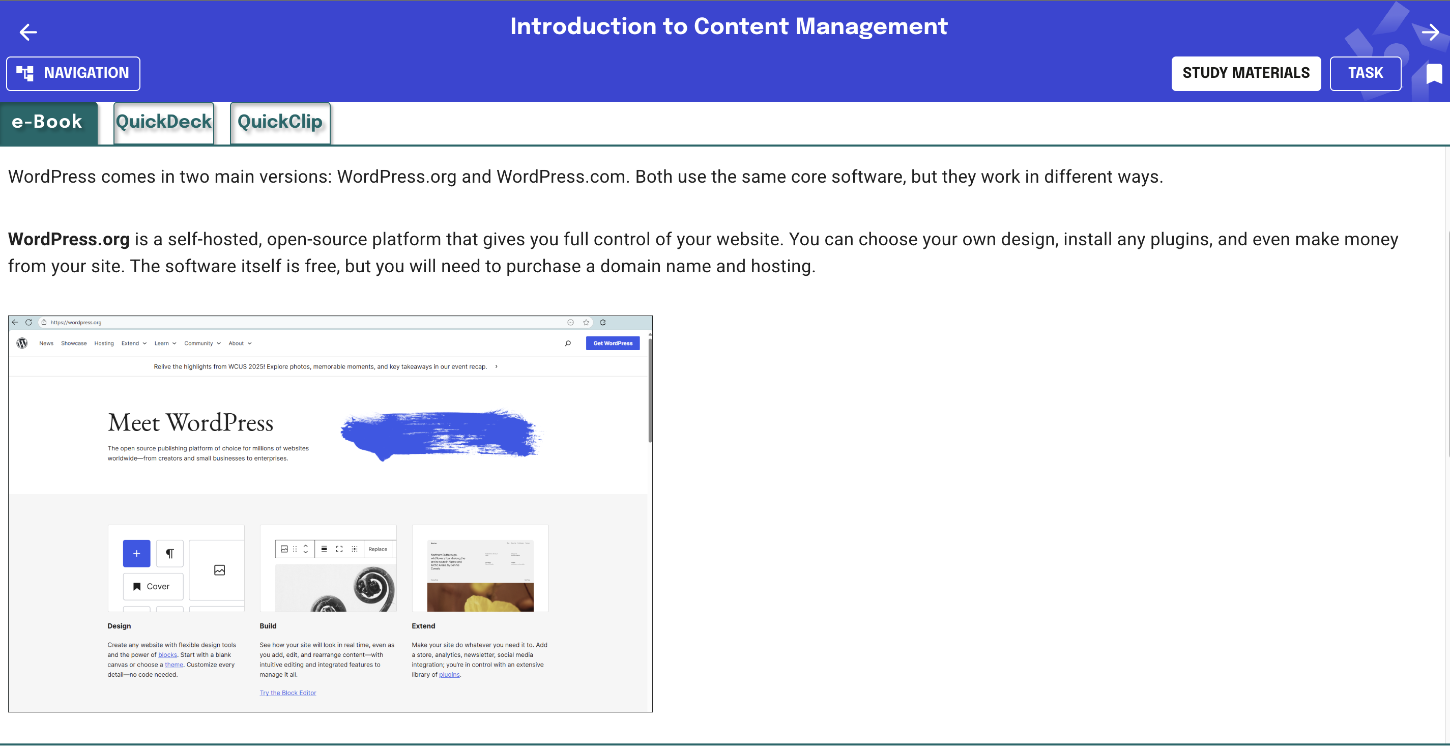Switch to the e-Book tab

pyautogui.click(x=48, y=123)
